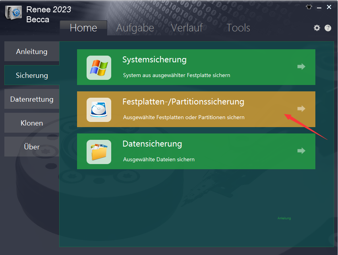Open Klonen in the sidebar
338x255 pixels.
pos(32,123)
